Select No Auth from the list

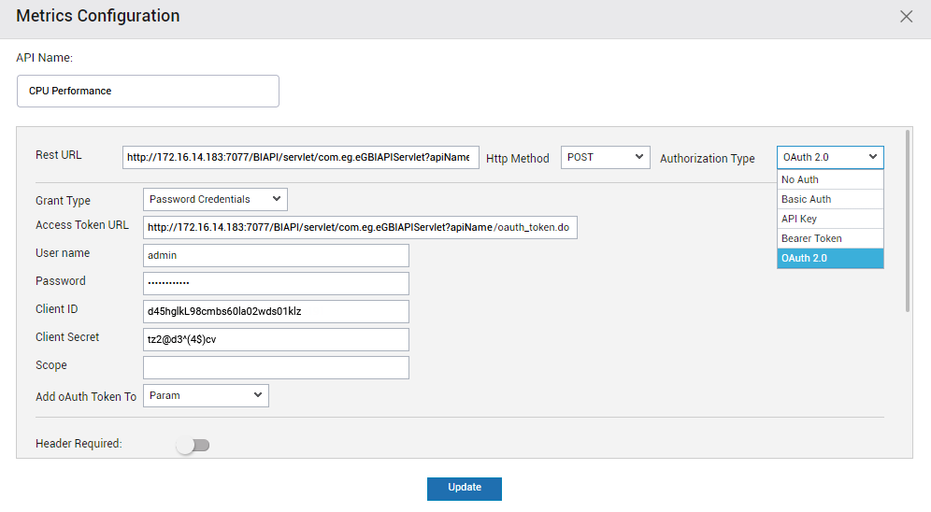coord(830,179)
